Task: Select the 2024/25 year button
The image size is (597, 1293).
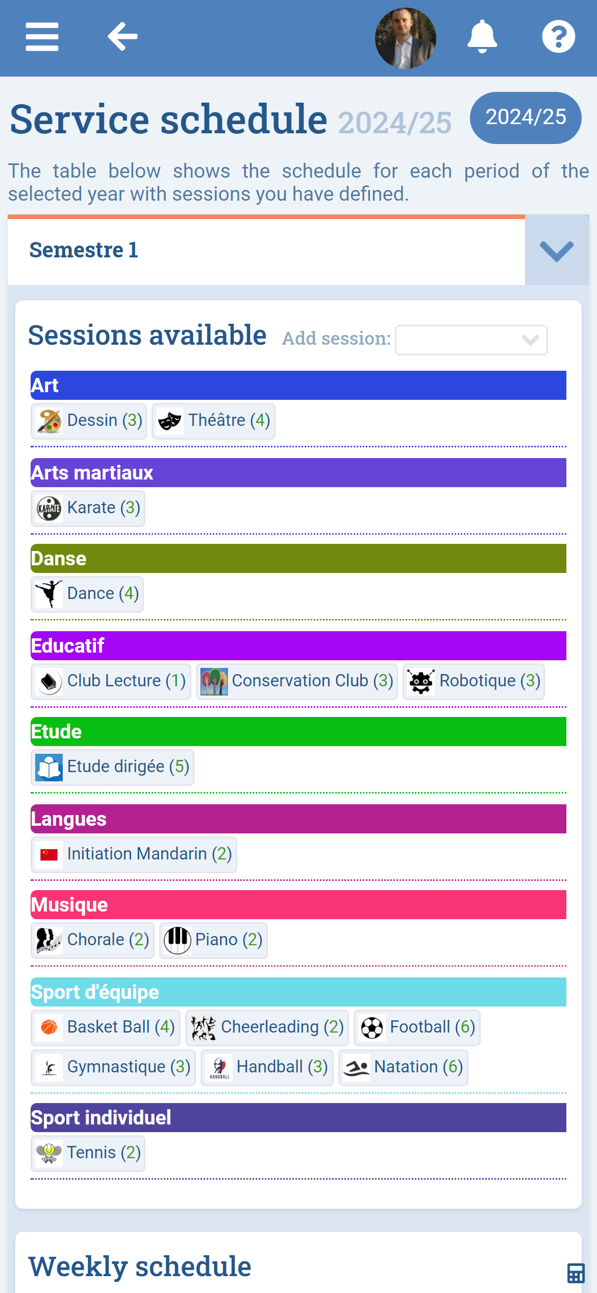Action: 525,117
